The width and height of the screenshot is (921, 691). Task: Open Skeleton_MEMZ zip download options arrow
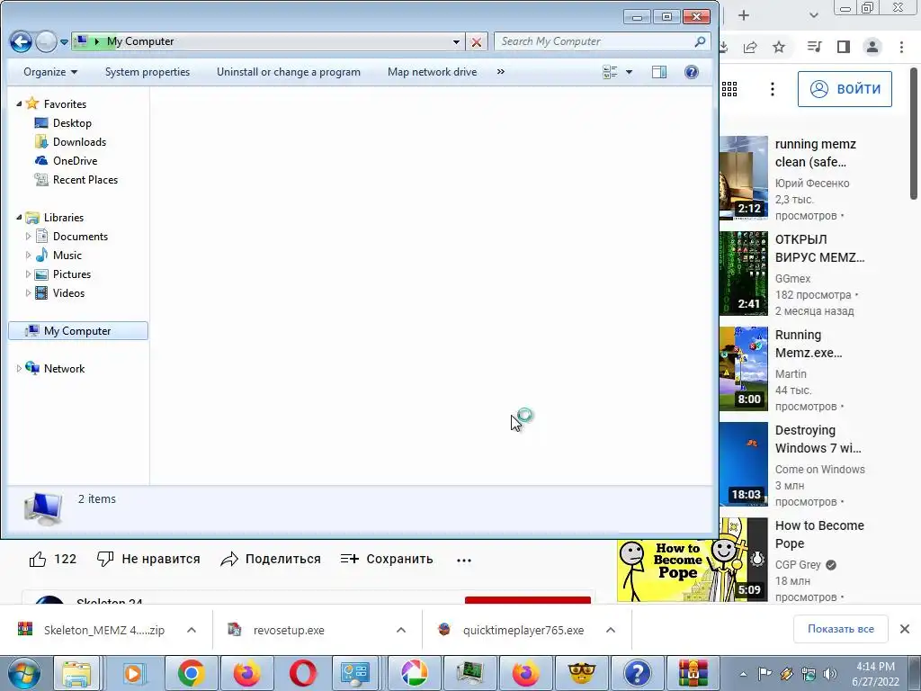pos(192,630)
